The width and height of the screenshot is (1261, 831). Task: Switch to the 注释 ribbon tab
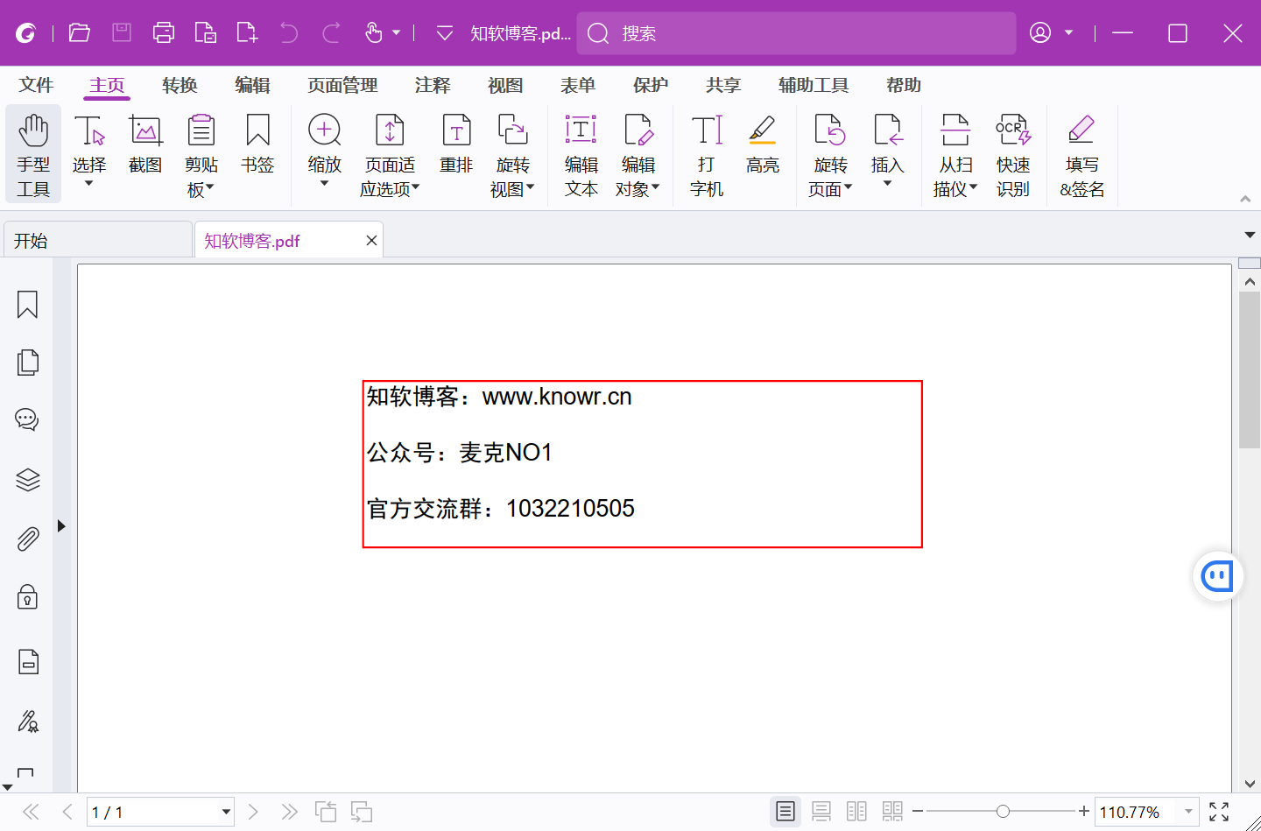click(433, 85)
